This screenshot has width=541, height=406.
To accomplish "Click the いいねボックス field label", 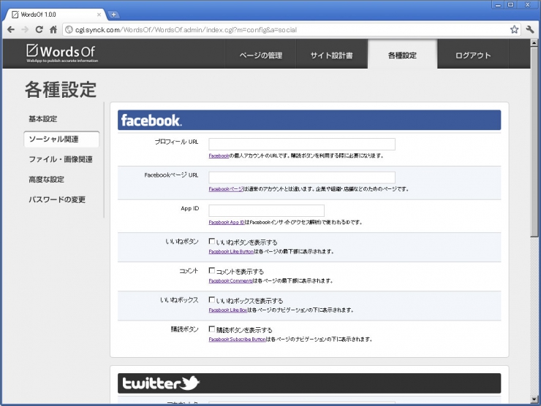I will coord(179,300).
